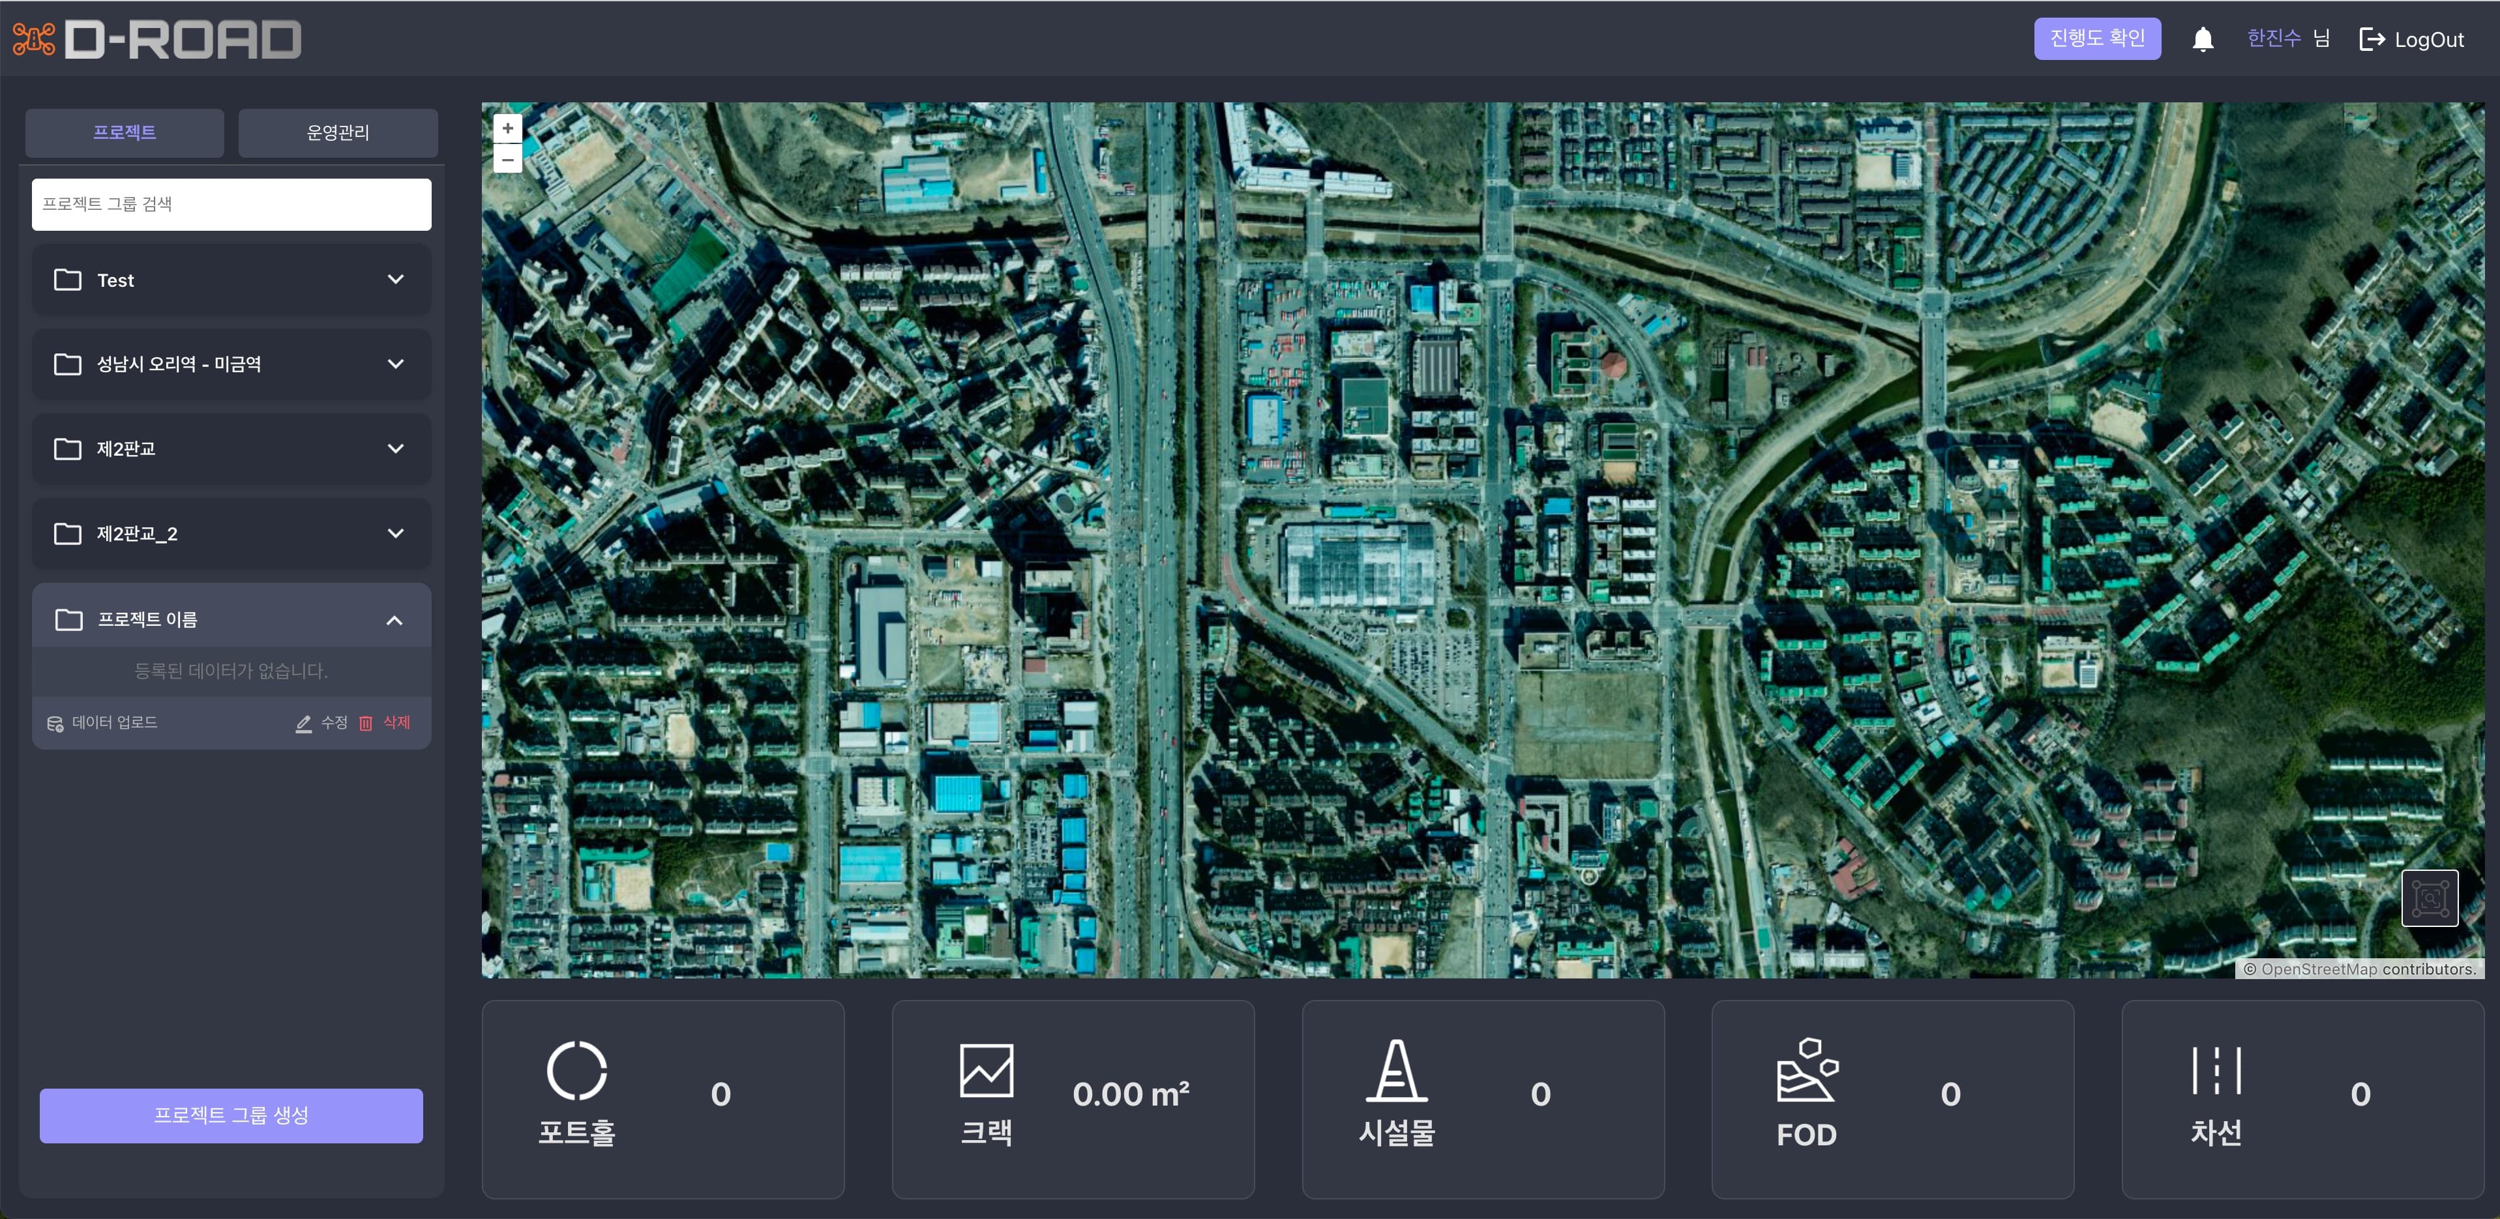Click the 시설물 traffic cone icon
The height and width of the screenshot is (1219, 2500).
(1397, 1070)
